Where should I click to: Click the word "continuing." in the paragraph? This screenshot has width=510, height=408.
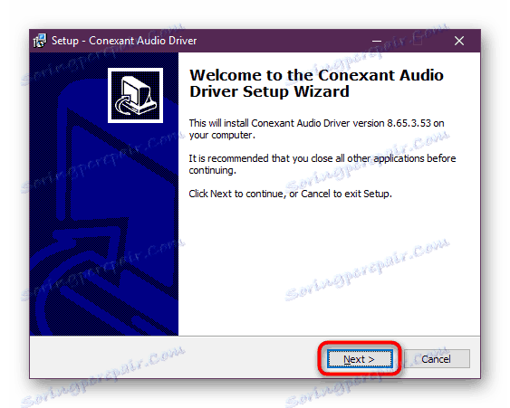(x=212, y=171)
